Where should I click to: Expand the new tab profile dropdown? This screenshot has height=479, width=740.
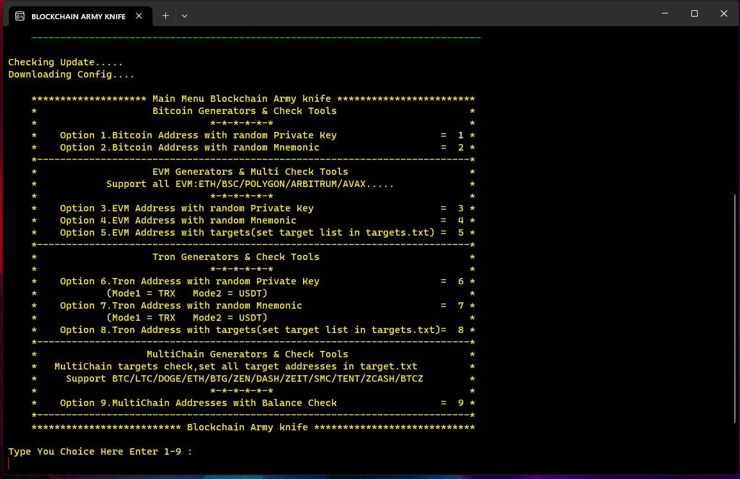[x=185, y=15]
